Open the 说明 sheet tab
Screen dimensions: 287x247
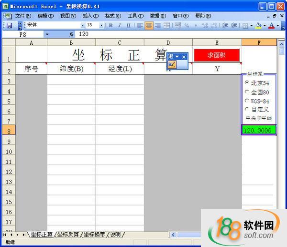coord(115,235)
